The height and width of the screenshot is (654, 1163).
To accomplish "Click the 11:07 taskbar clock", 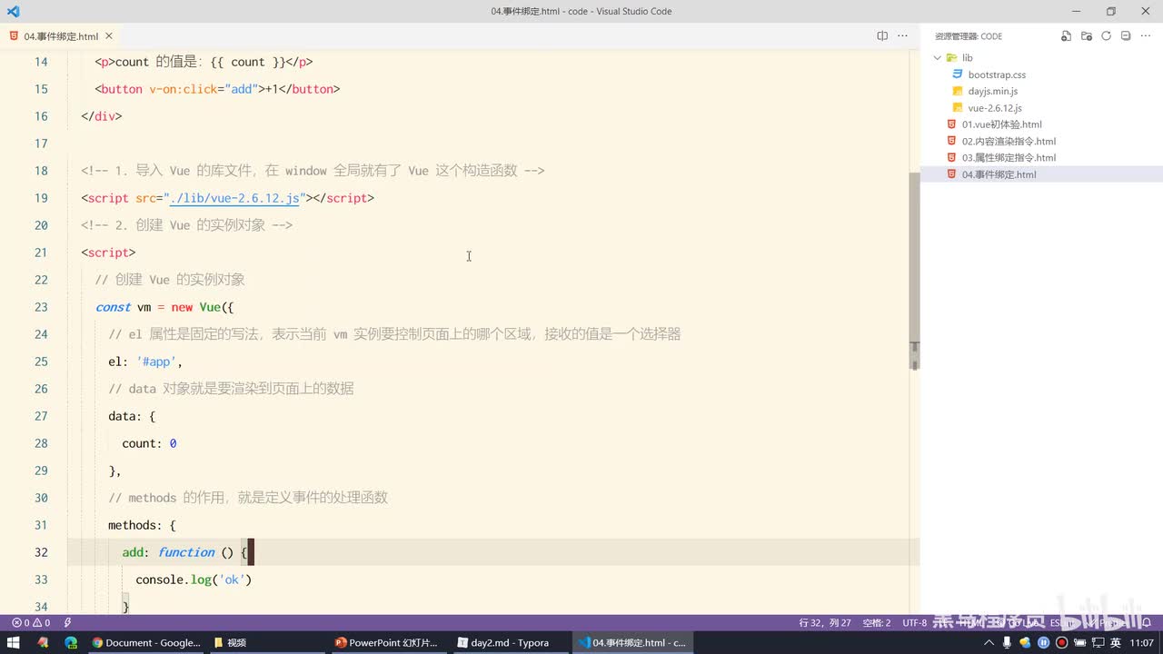I will tap(1141, 642).
